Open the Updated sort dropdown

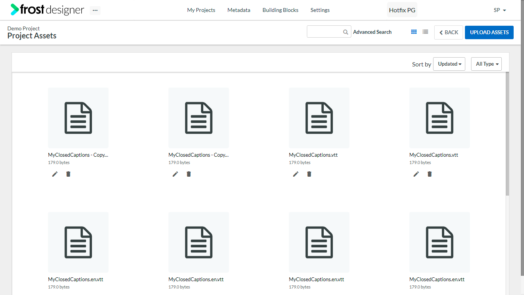coord(449,64)
